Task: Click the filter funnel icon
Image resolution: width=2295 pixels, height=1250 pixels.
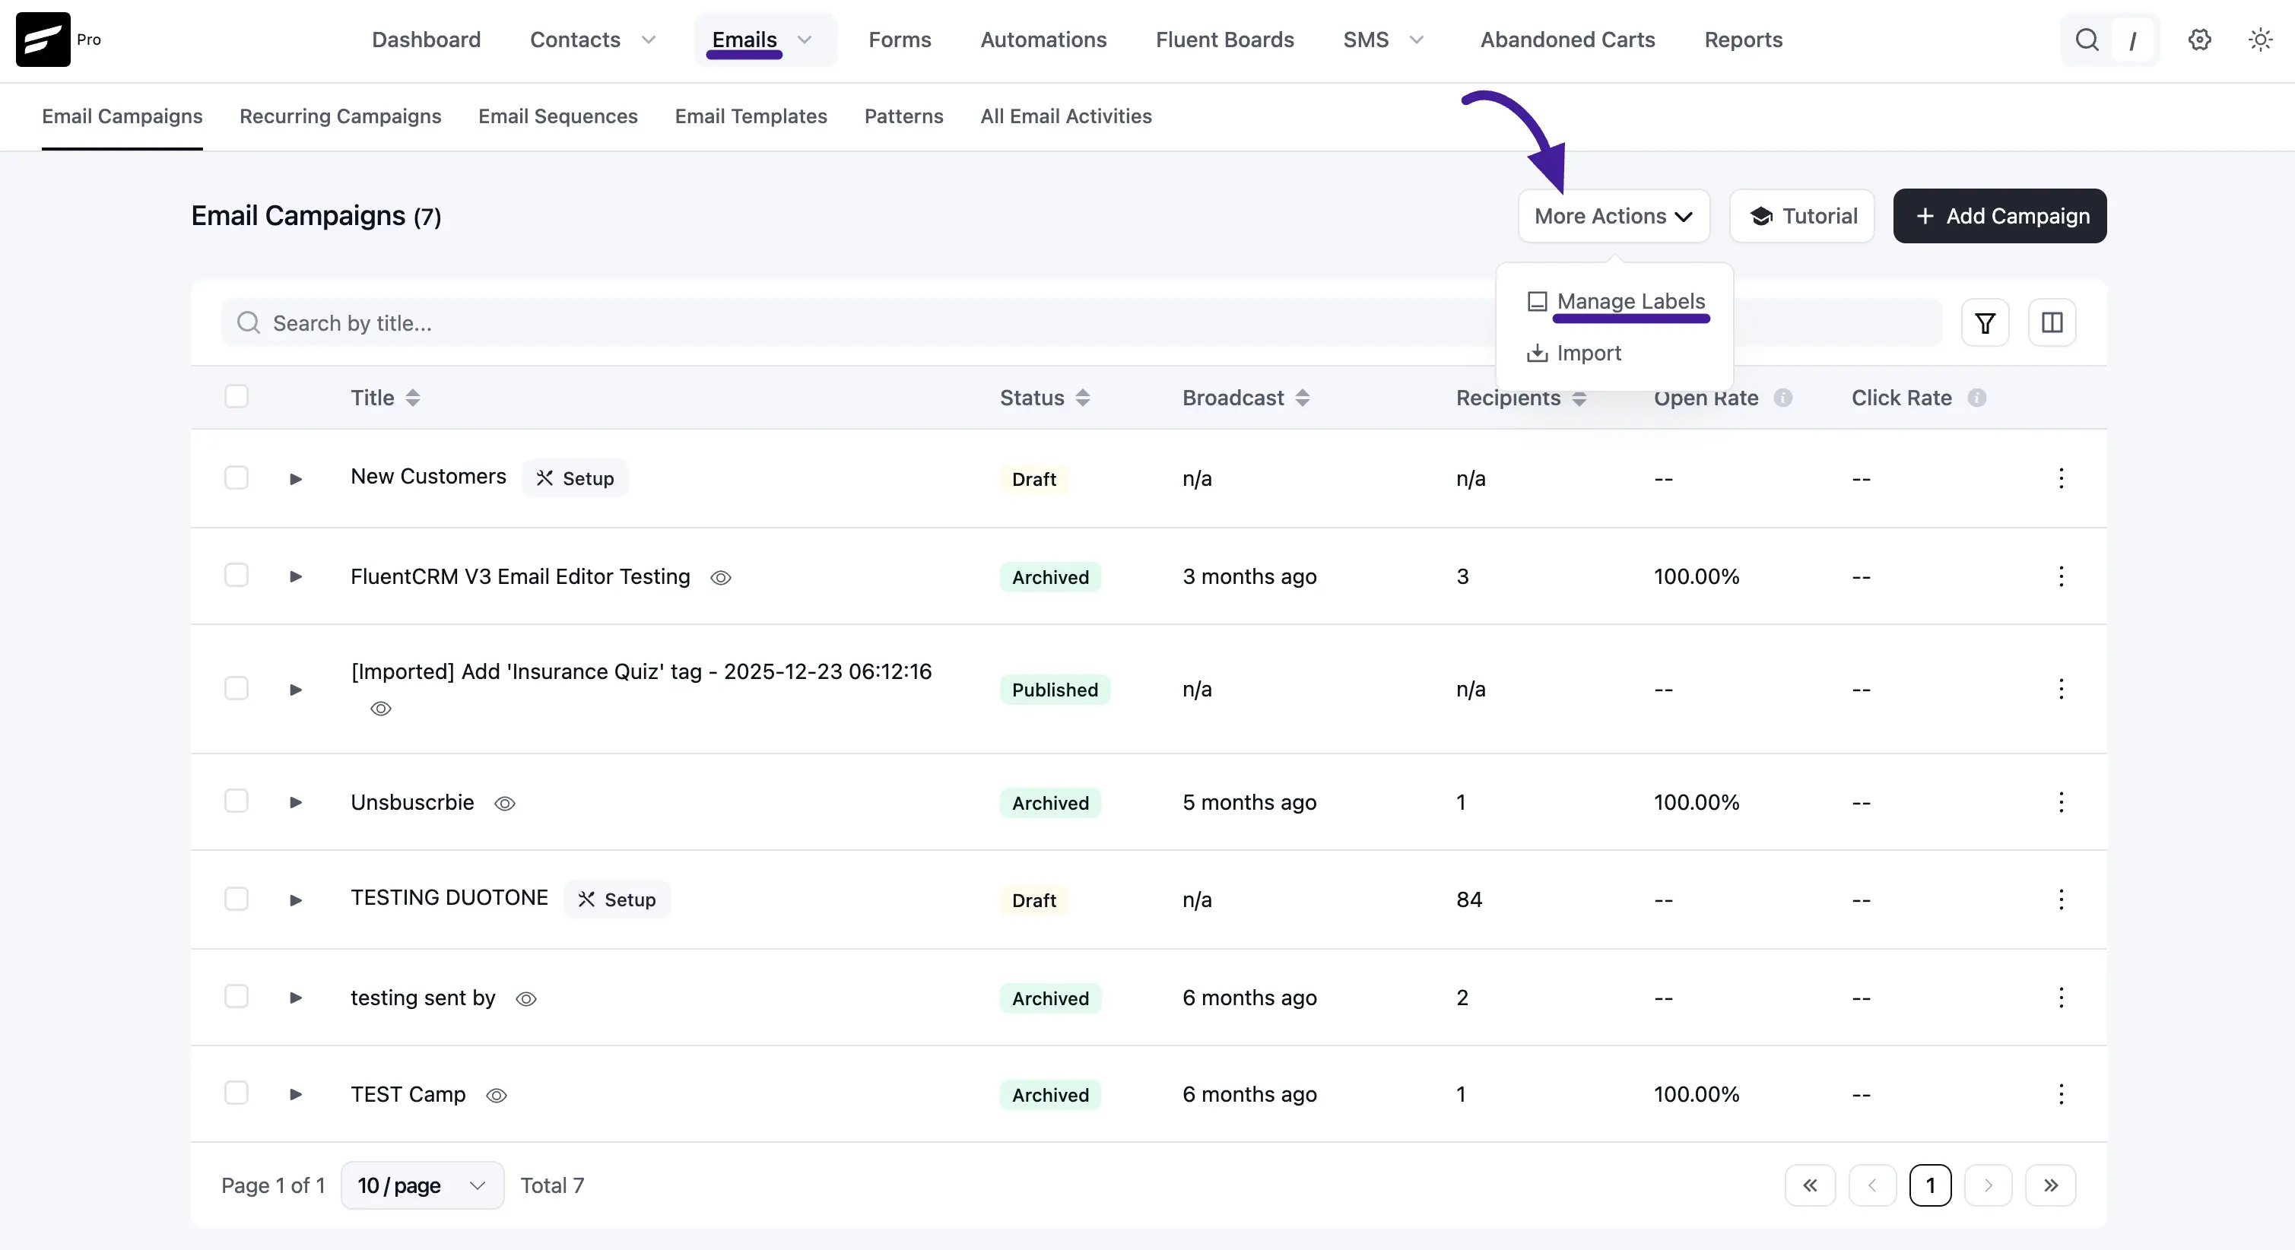Action: coord(1985,322)
